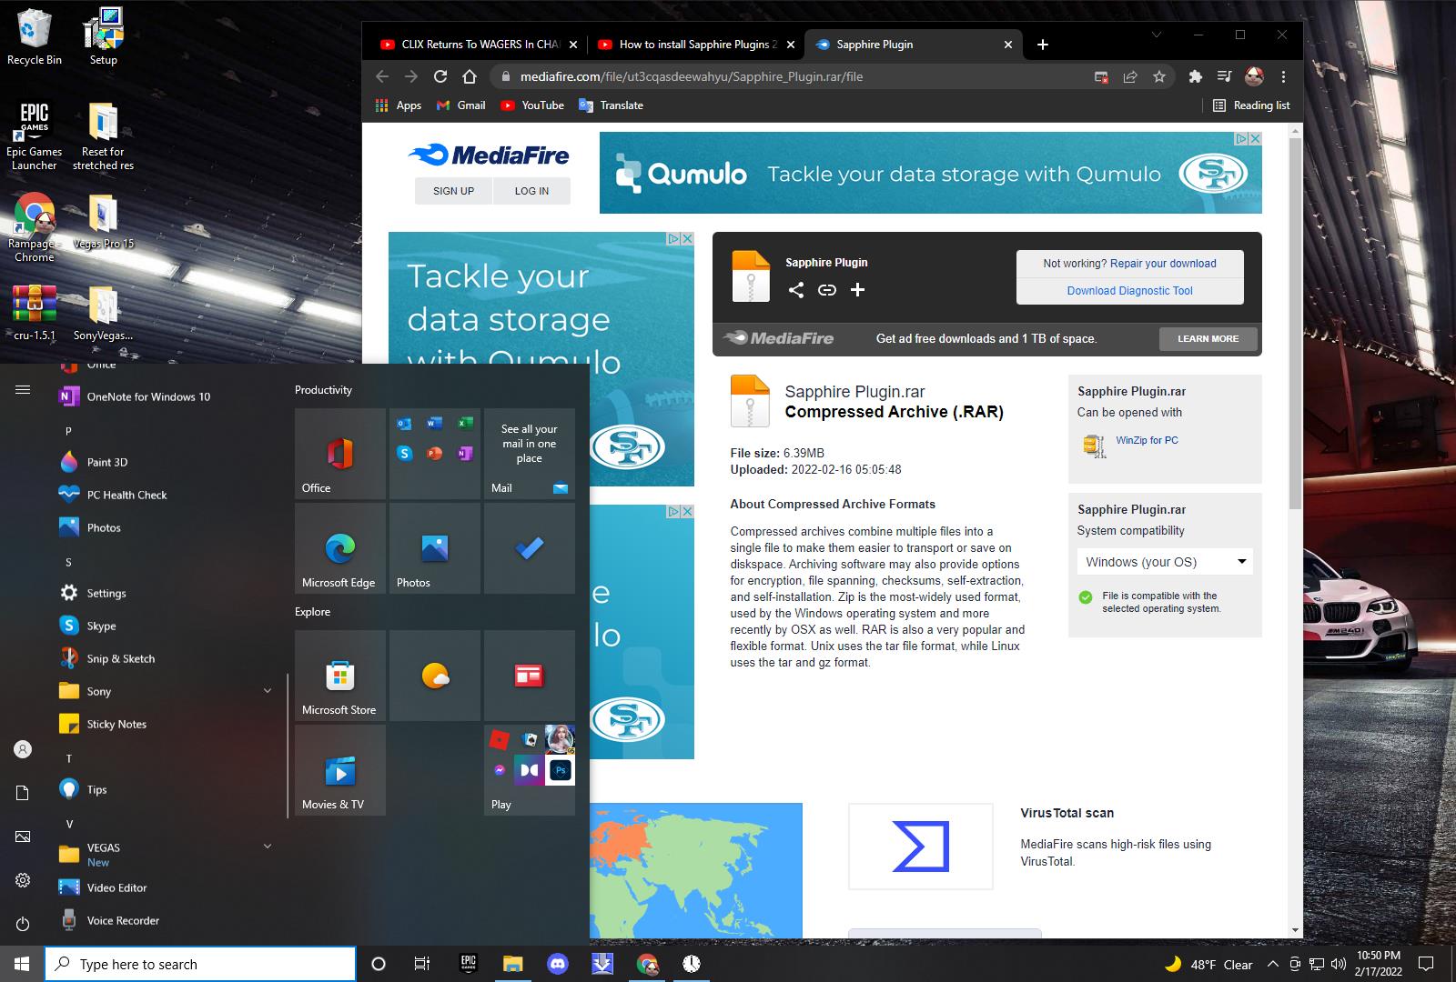Viewport: 1456px width, 982px height.
Task: Toggle the Start menu hamburger expand button
Action: pos(23,389)
